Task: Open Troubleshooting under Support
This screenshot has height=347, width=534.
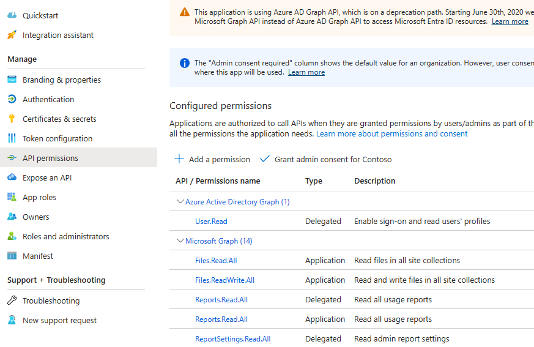Action: pyautogui.click(x=51, y=300)
